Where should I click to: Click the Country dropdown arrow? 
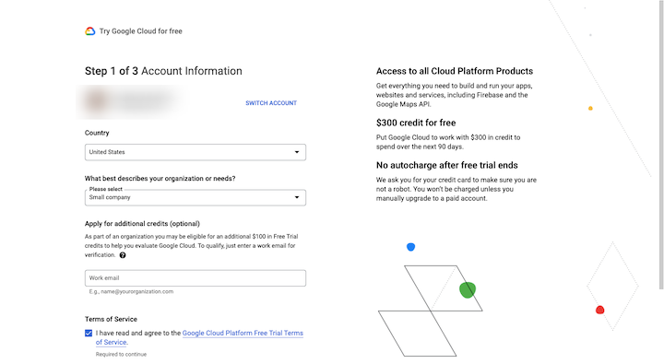pyautogui.click(x=297, y=152)
